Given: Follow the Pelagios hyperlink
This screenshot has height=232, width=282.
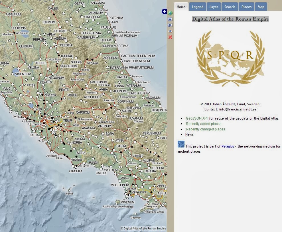Looking at the screenshot, I should pyautogui.click(x=228, y=146).
